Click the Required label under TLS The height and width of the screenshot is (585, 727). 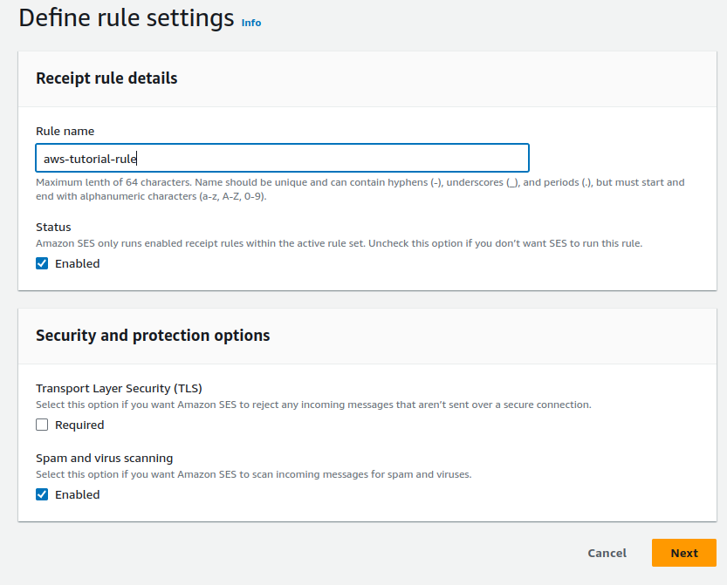click(x=82, y=425)
